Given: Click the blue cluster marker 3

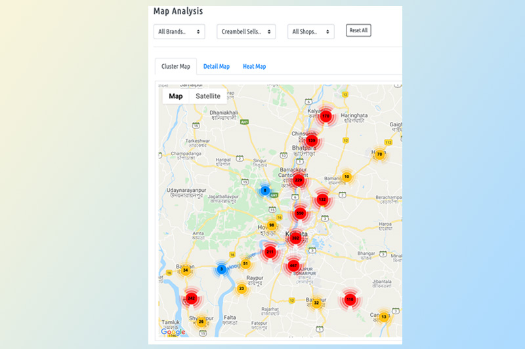Looking at the screenshot, I should tap(221, 269).
